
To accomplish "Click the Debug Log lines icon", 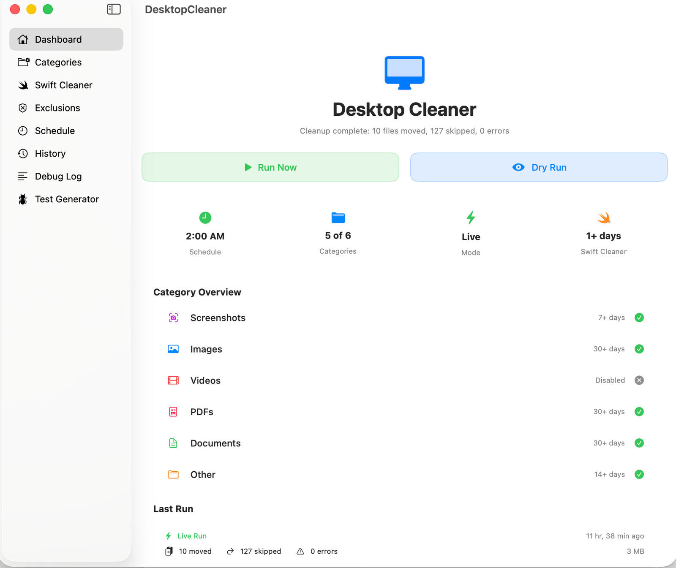I will click(23, 176).
